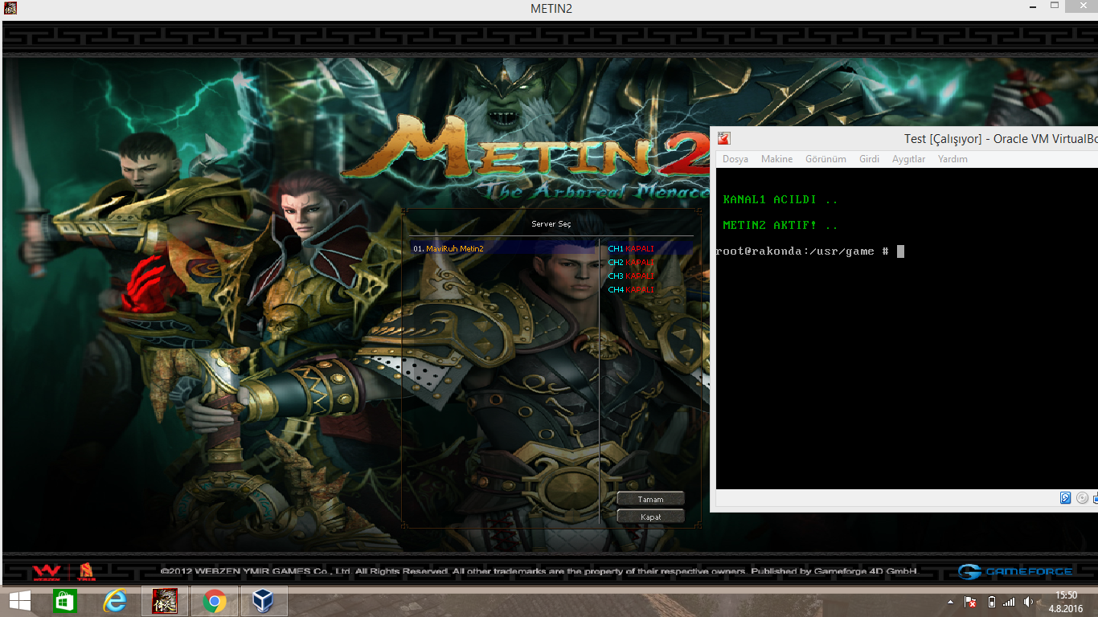Launch Windows Store from the taskbar
Screen dimensions: 1098x617
64,601
